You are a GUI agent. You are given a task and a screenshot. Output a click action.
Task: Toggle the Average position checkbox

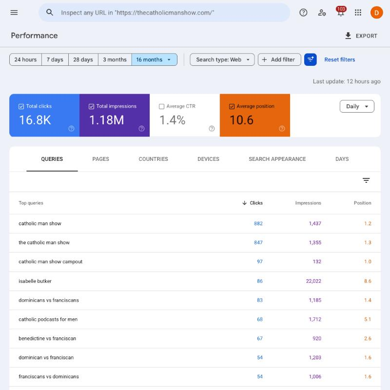point(232,106)
